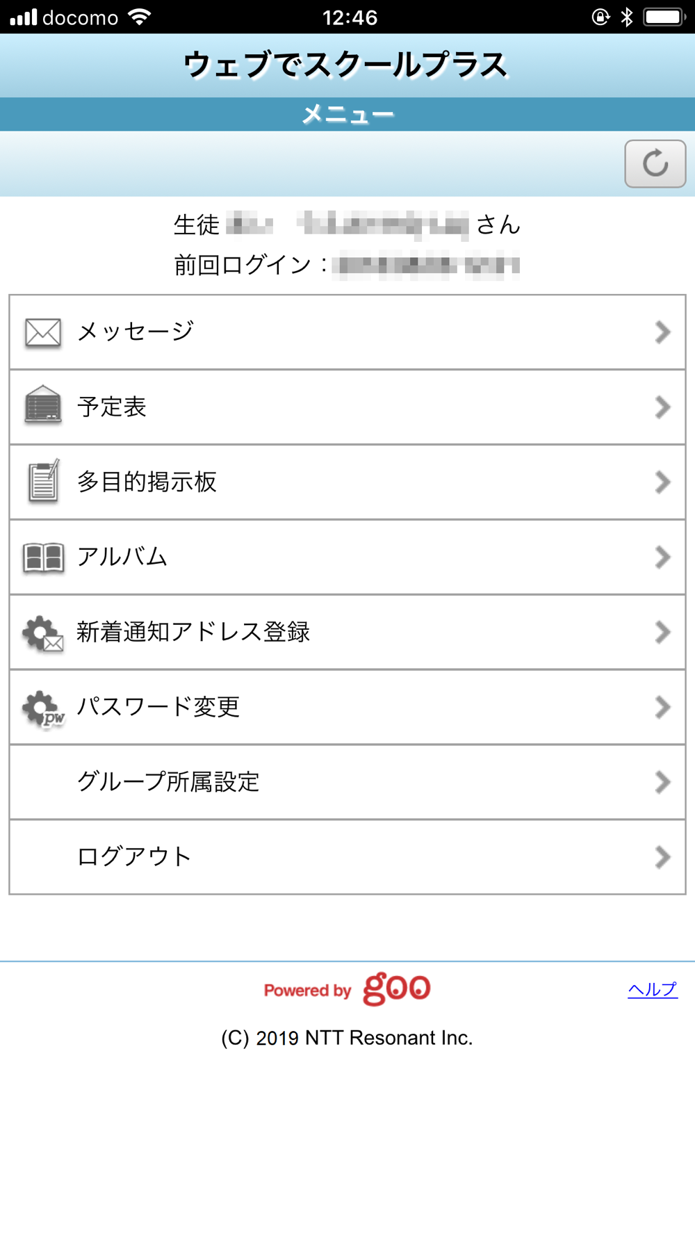Tap the ウェブでスクールプラス header title
The width and height of the screenshot is (695, 1236).
346,65
